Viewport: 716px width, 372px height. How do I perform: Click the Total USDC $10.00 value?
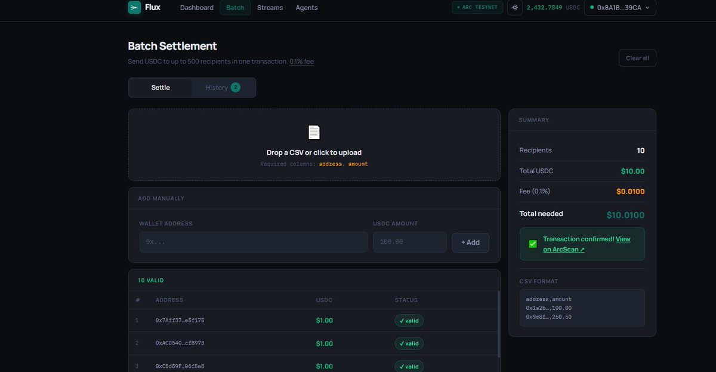point(632,171)
